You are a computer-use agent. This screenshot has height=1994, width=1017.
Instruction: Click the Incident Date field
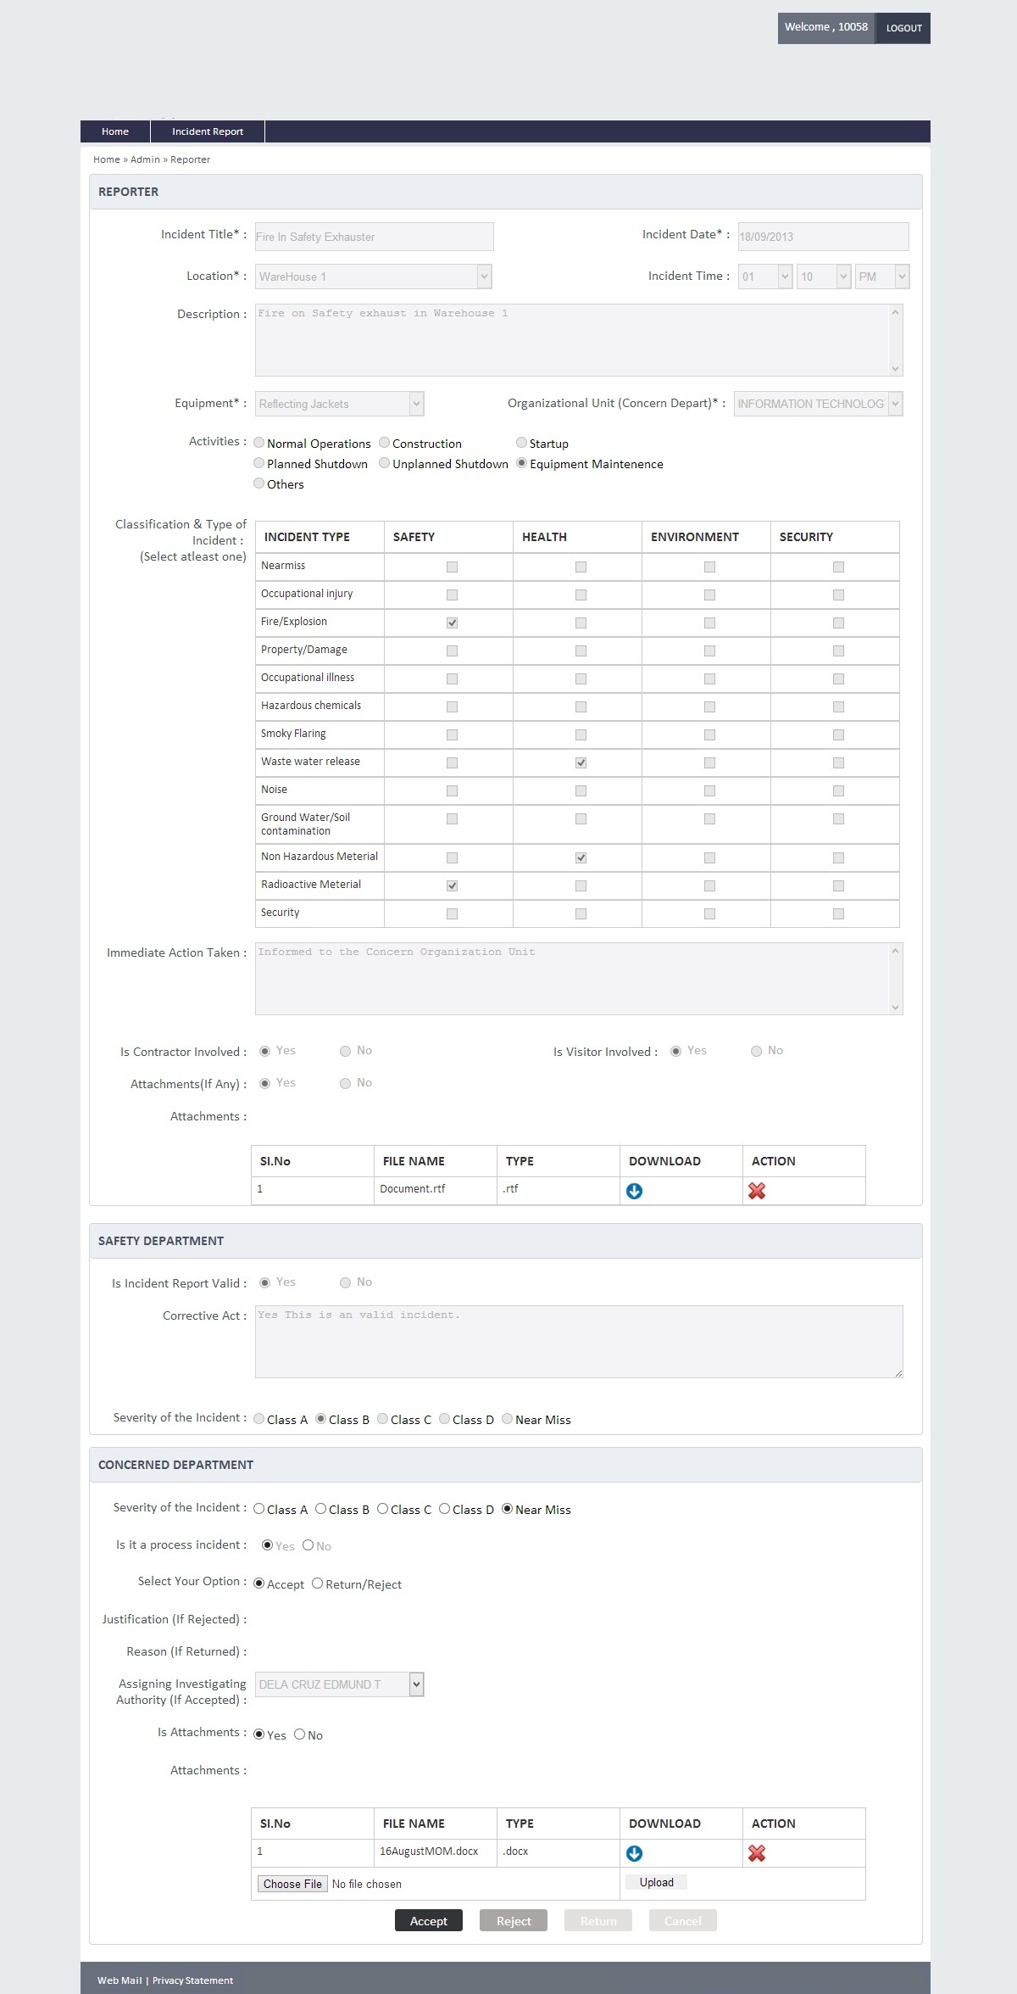coord(823,237)
